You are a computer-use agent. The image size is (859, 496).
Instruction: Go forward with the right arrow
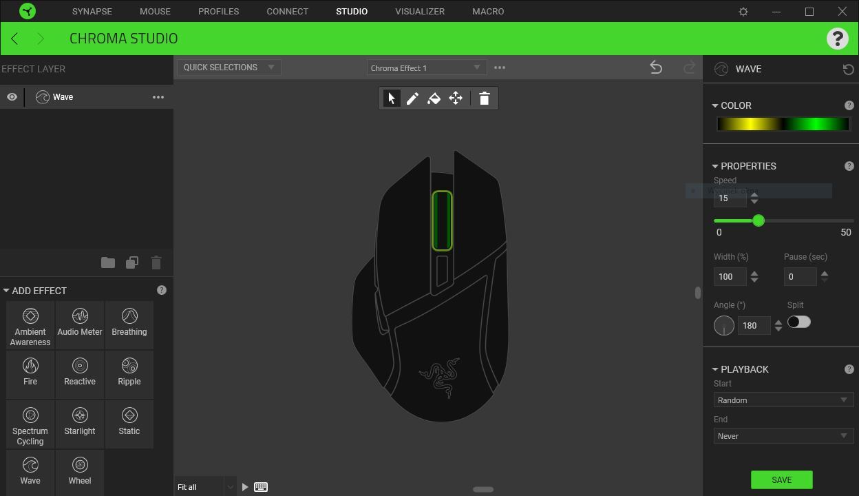pos(41,39)
